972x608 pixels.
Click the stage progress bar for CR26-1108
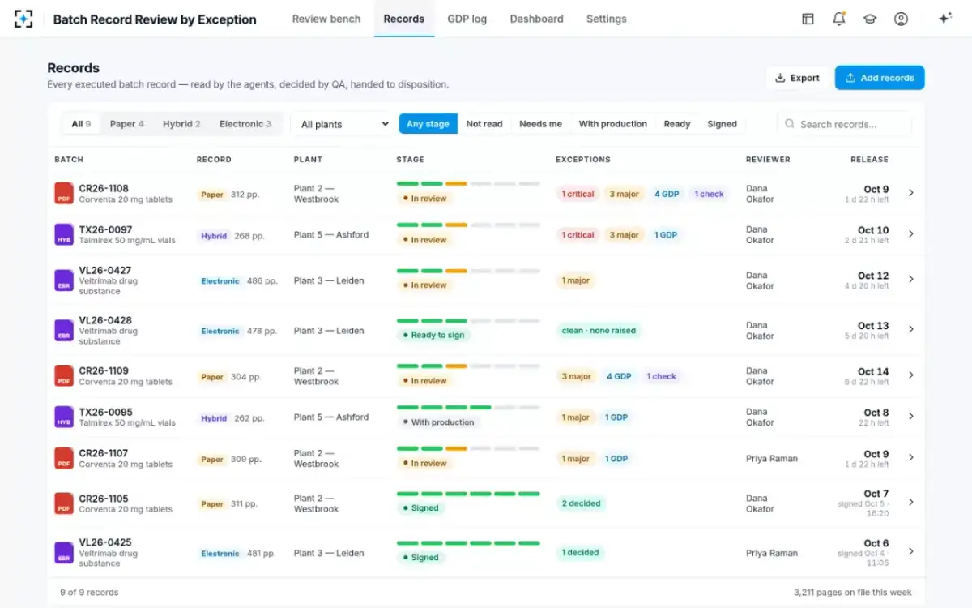click(468, 184)
